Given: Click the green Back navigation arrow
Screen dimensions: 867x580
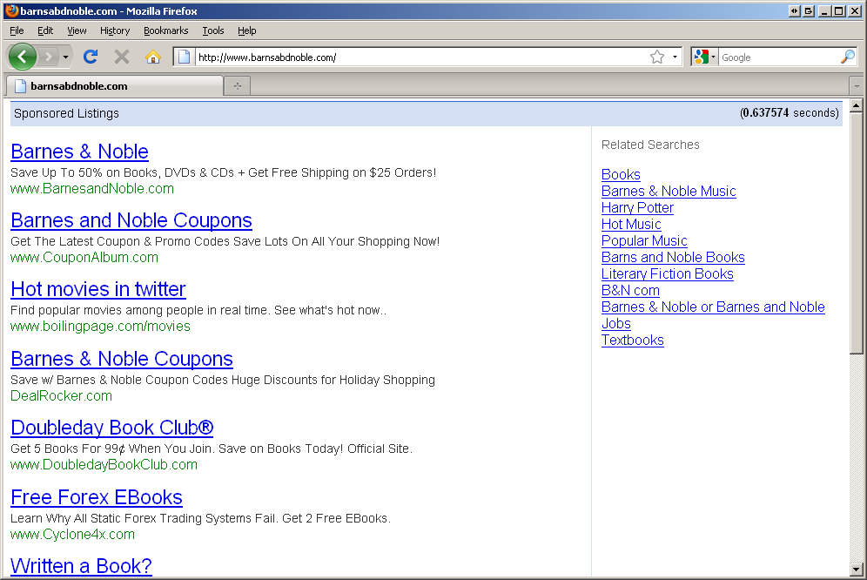Looking at the screenshot, I should (x=23, y=57).
